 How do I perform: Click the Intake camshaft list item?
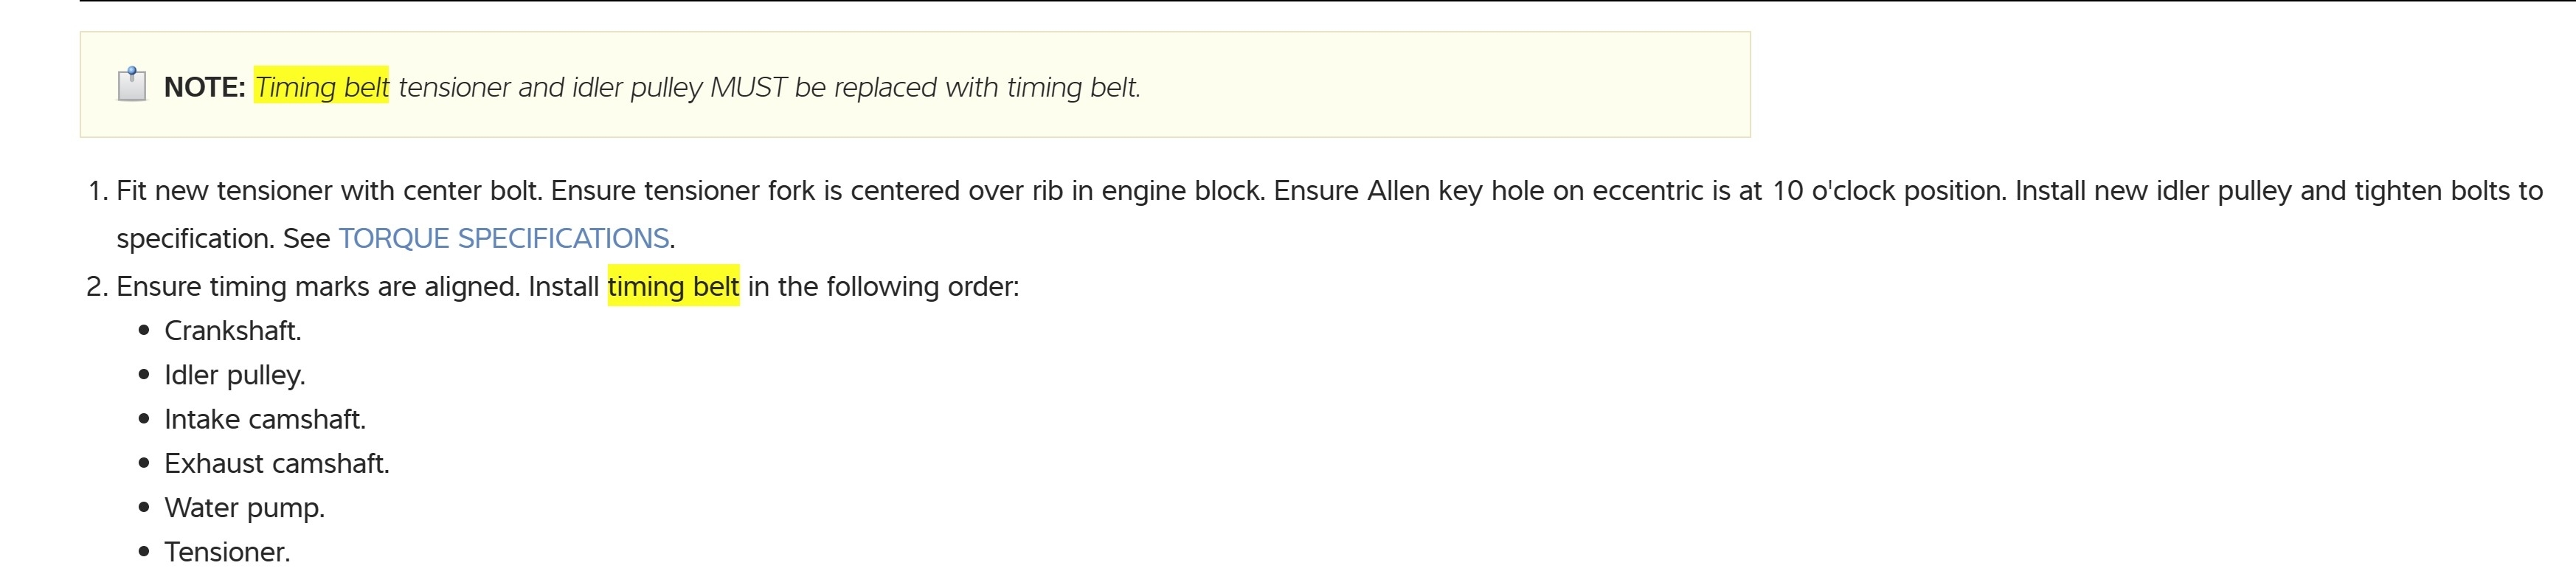coord(265,419)
